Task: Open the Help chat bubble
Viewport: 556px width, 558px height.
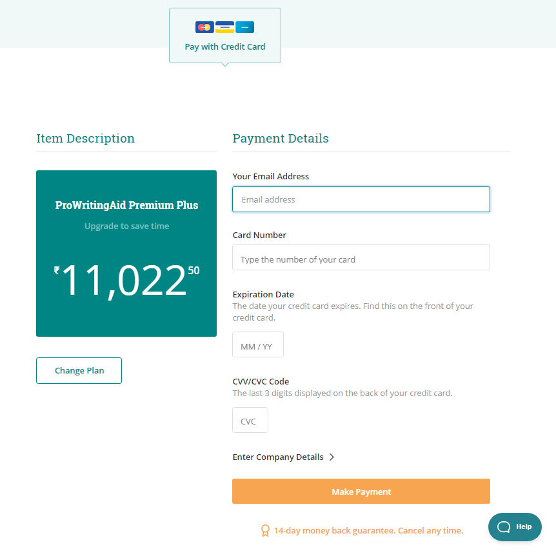Action: pyautogui.click(x=515, y=526)
